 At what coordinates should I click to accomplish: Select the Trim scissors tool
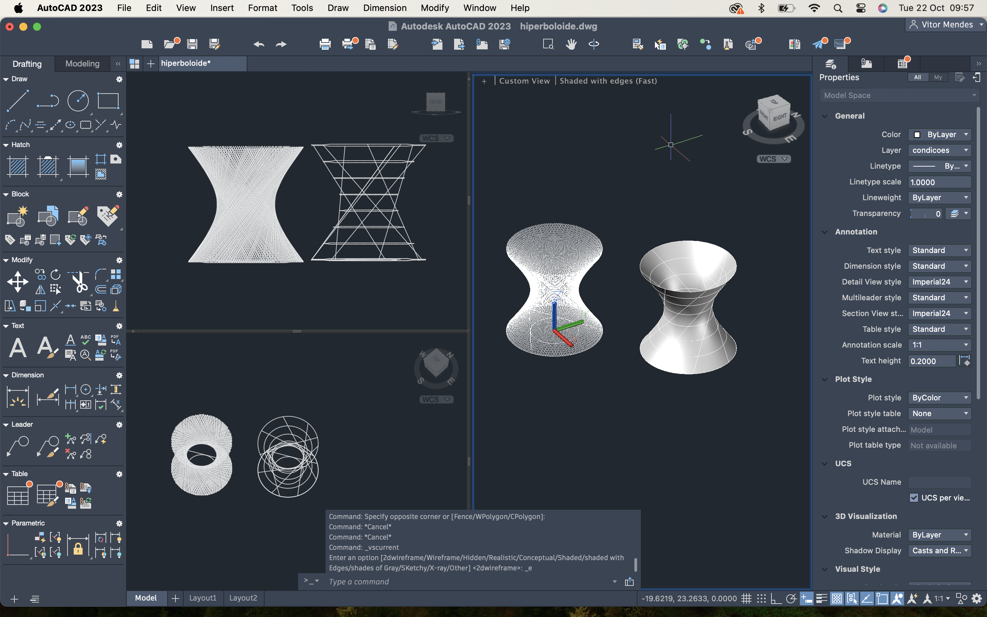pyautogui.click(x=80, y=281)
